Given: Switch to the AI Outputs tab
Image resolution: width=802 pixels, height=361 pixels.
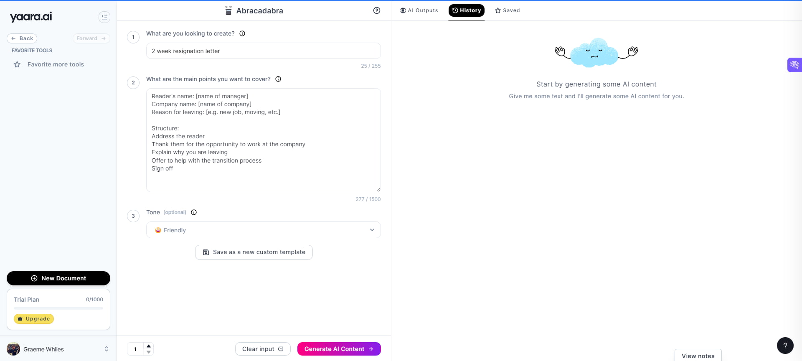Looking at the screenshot, I should [419, 10].
